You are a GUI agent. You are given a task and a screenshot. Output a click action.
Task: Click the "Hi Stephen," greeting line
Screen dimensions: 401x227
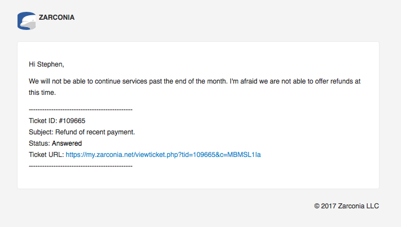click(50, 64)
